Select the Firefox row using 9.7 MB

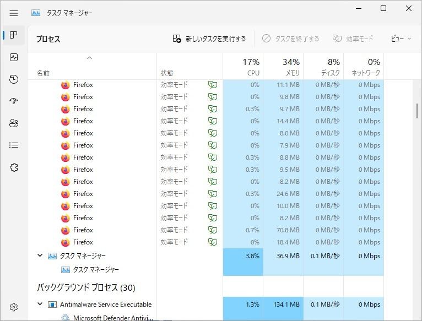coord(206,109)
